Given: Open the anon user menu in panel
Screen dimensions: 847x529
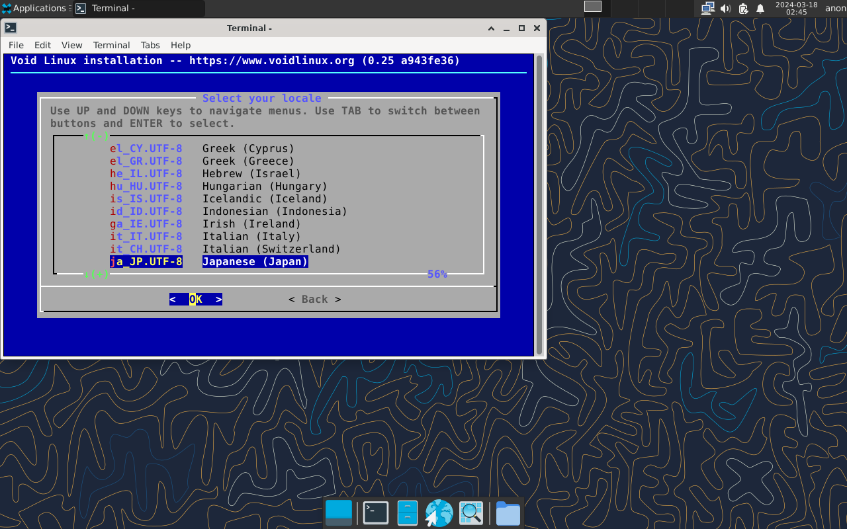Looking at the screenshot, I should coord(835,8).
